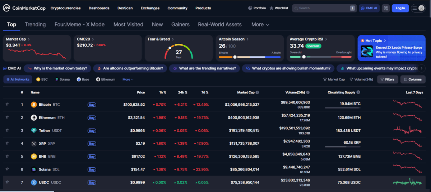
Task: Click the Altcoin Season slider indicator
Action: pyautogui.click(x=235, y=57)
